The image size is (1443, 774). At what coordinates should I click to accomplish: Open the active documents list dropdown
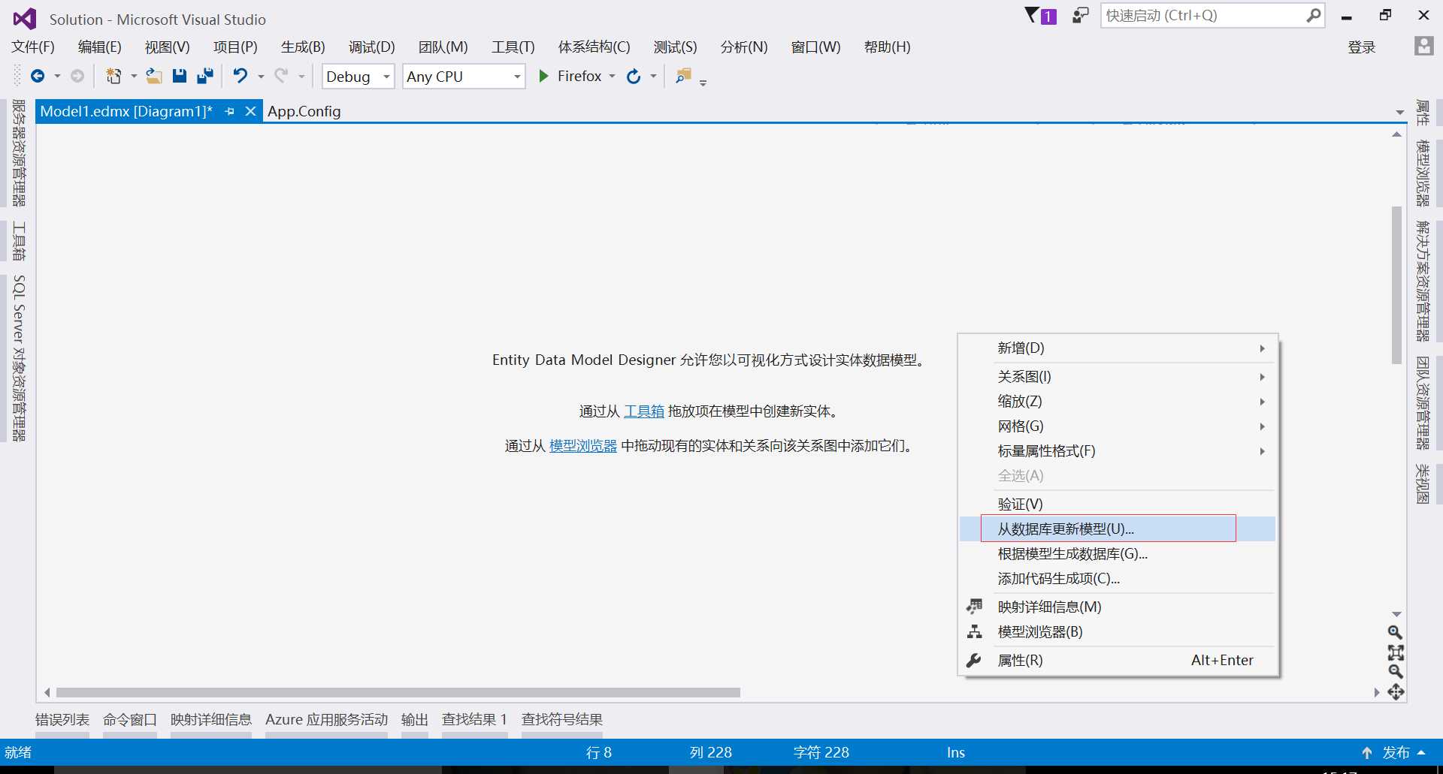click(1400, 112)
